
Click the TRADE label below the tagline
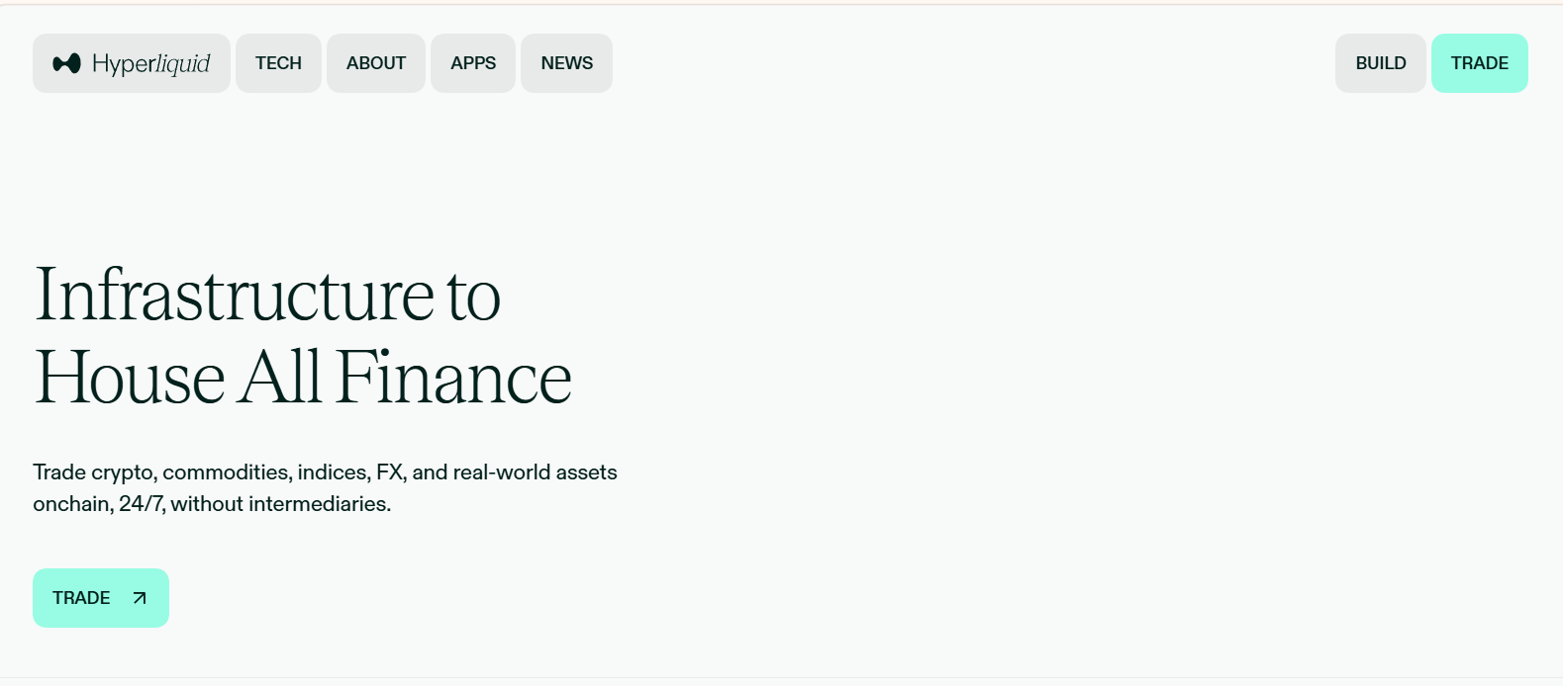click(81, 598)
